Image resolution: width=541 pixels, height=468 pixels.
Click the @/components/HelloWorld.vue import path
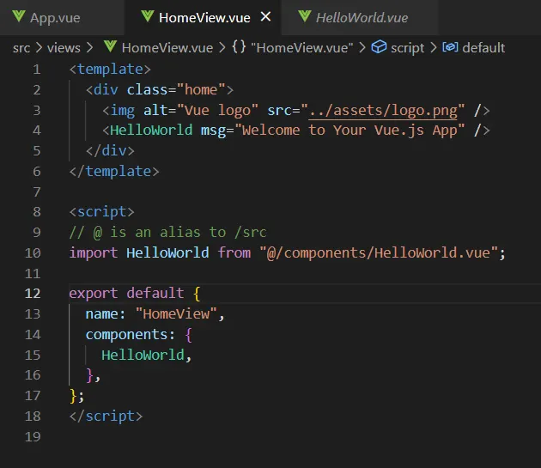(x=378, y=252)
